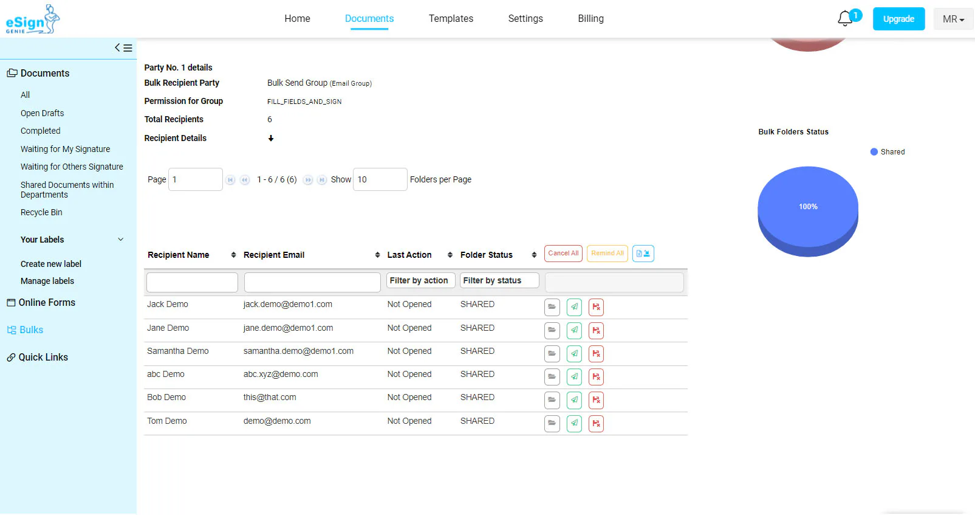
Task: Send reminder to Tom Demo
Action: pos(574,423)
